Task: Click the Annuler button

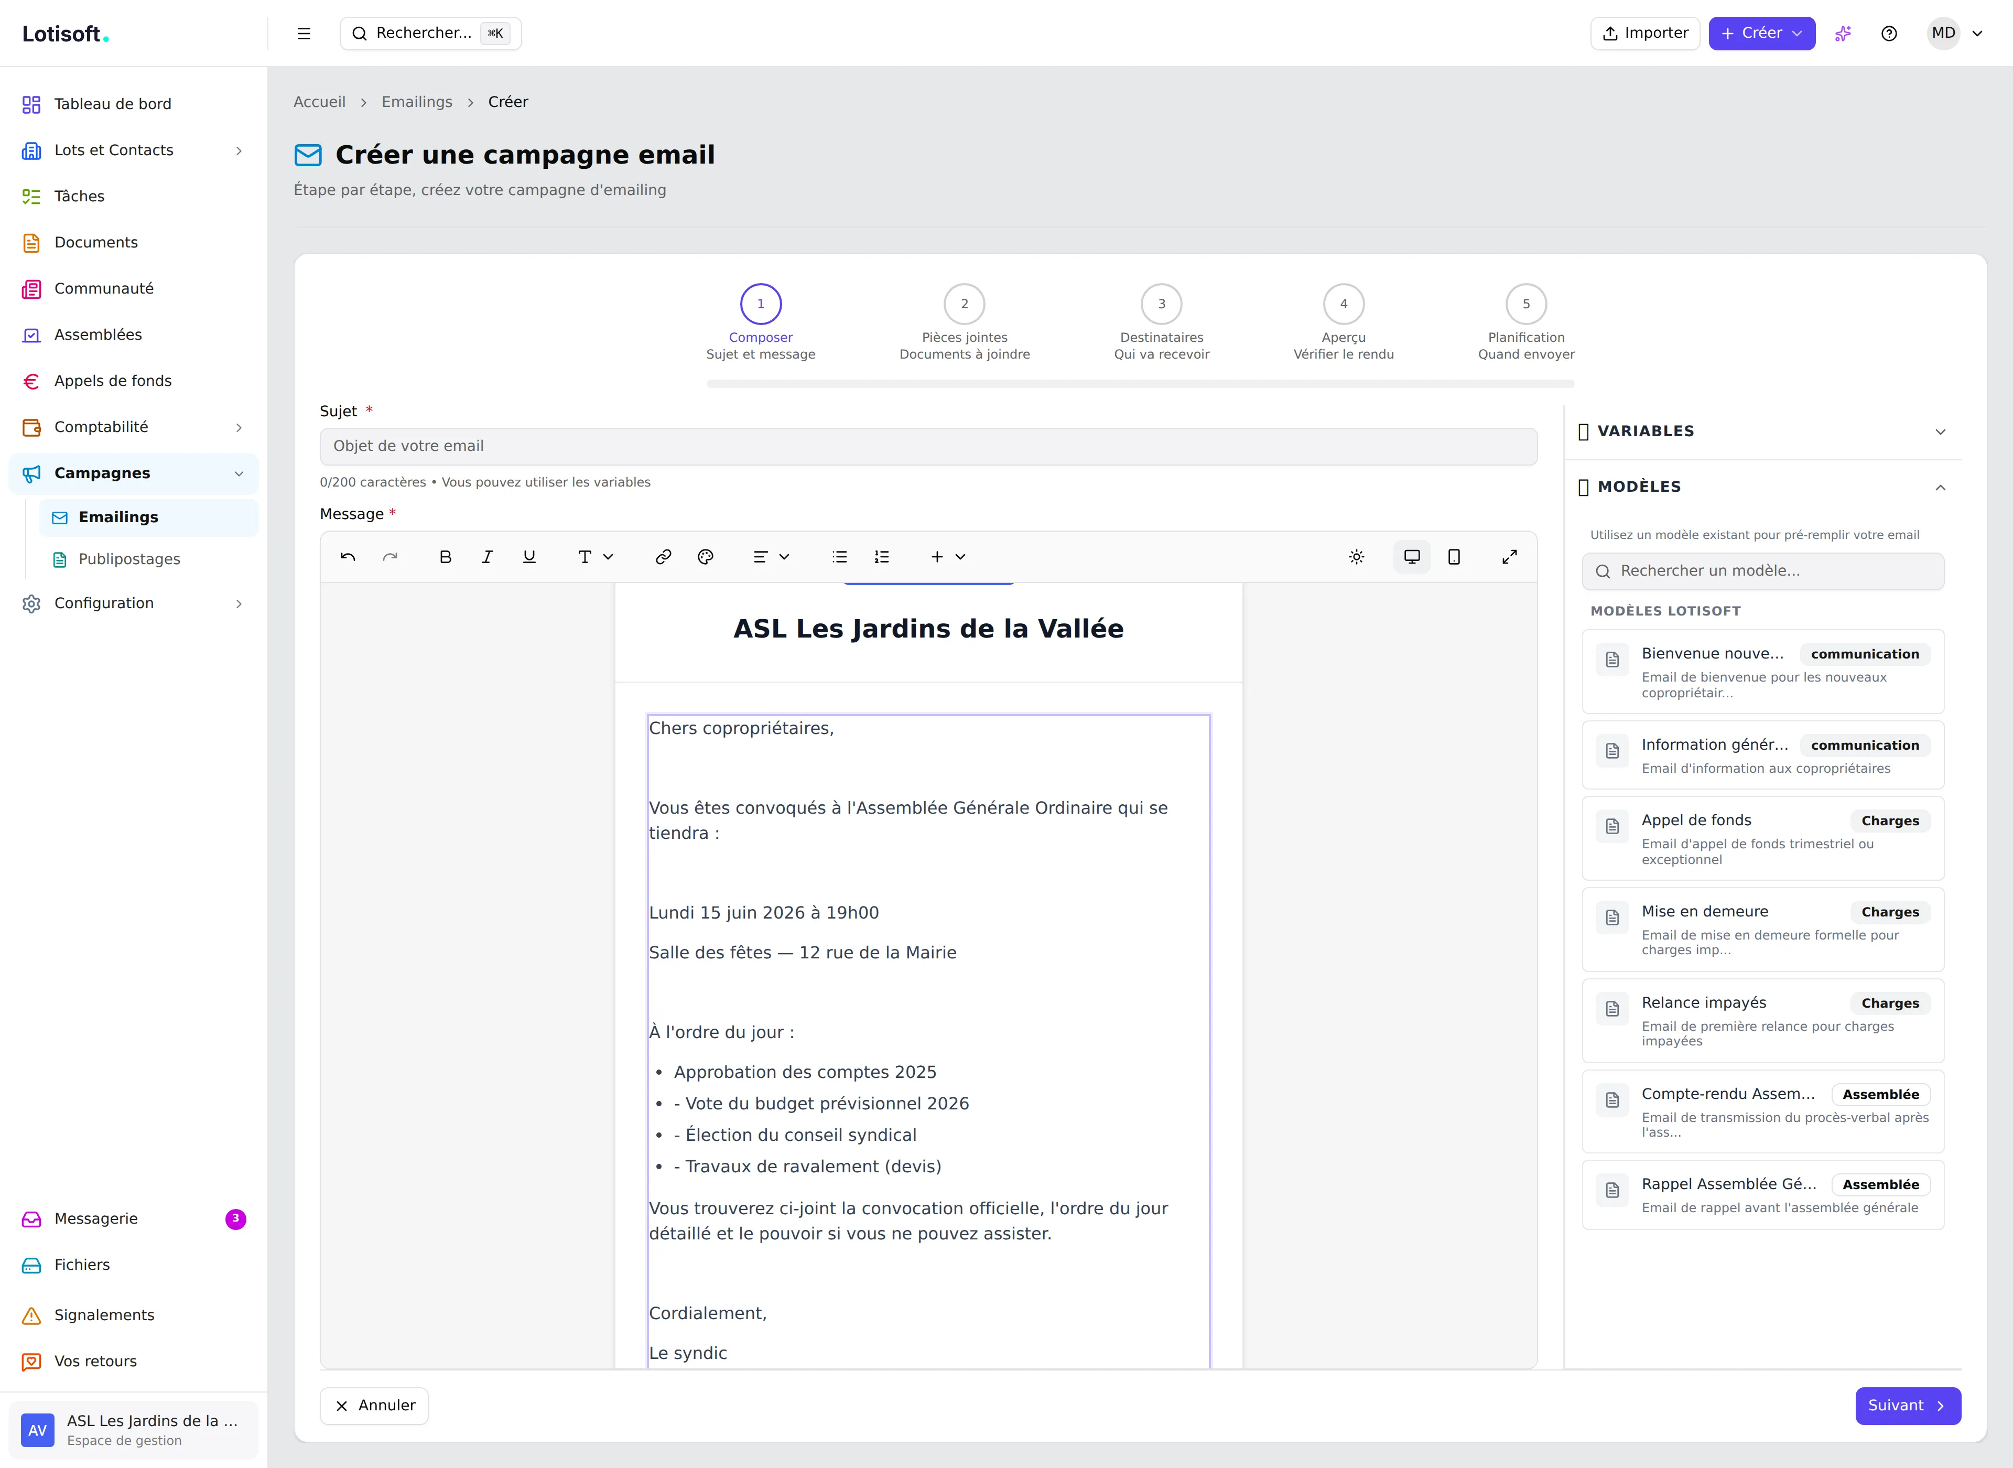Action: click(374, 1406)
